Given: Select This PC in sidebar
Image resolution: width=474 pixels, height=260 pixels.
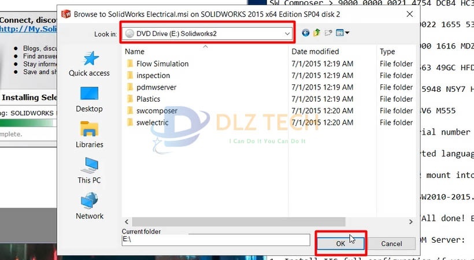Looking at the screenshot, I should click(x=89, y=171).
